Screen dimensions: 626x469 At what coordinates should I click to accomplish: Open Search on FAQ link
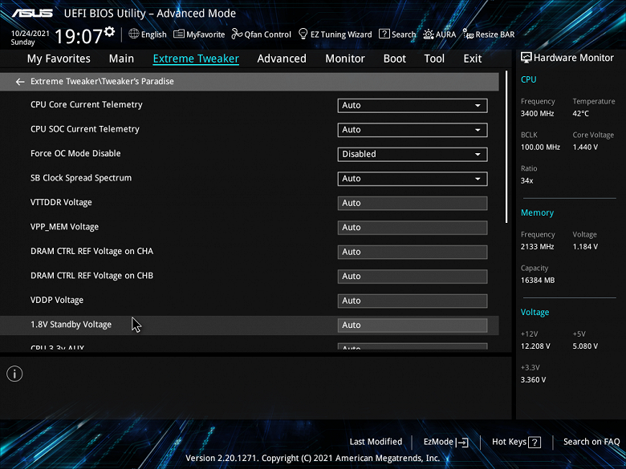pos(591,442)
